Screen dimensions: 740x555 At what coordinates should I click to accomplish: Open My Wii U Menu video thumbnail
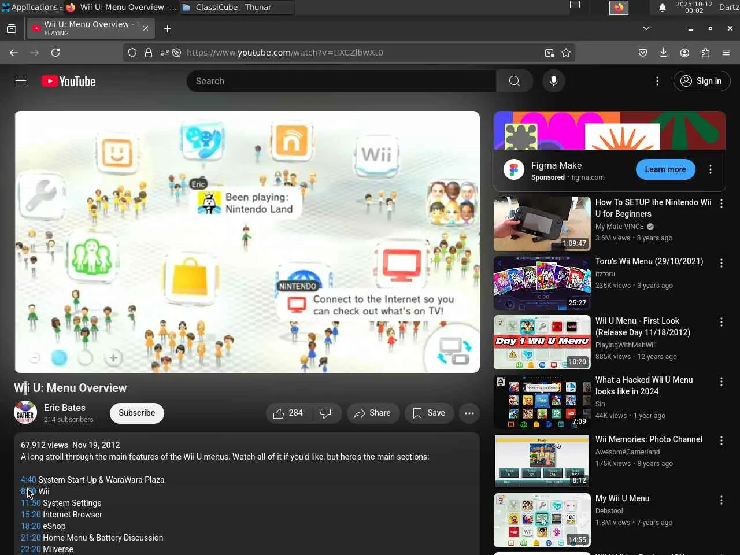click(542, 520)
